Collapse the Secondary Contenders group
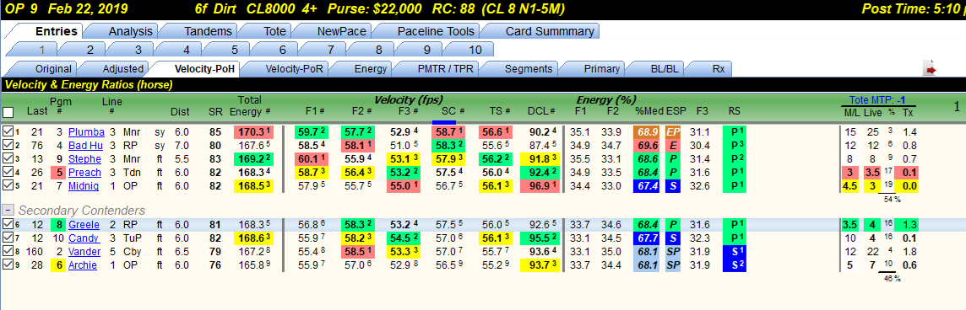Screen dimensions: 966x310 (x=8, y=211)
